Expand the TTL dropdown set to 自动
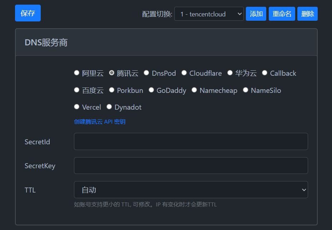The height and width of the screenshot is (230, 332). click(190, 190)
